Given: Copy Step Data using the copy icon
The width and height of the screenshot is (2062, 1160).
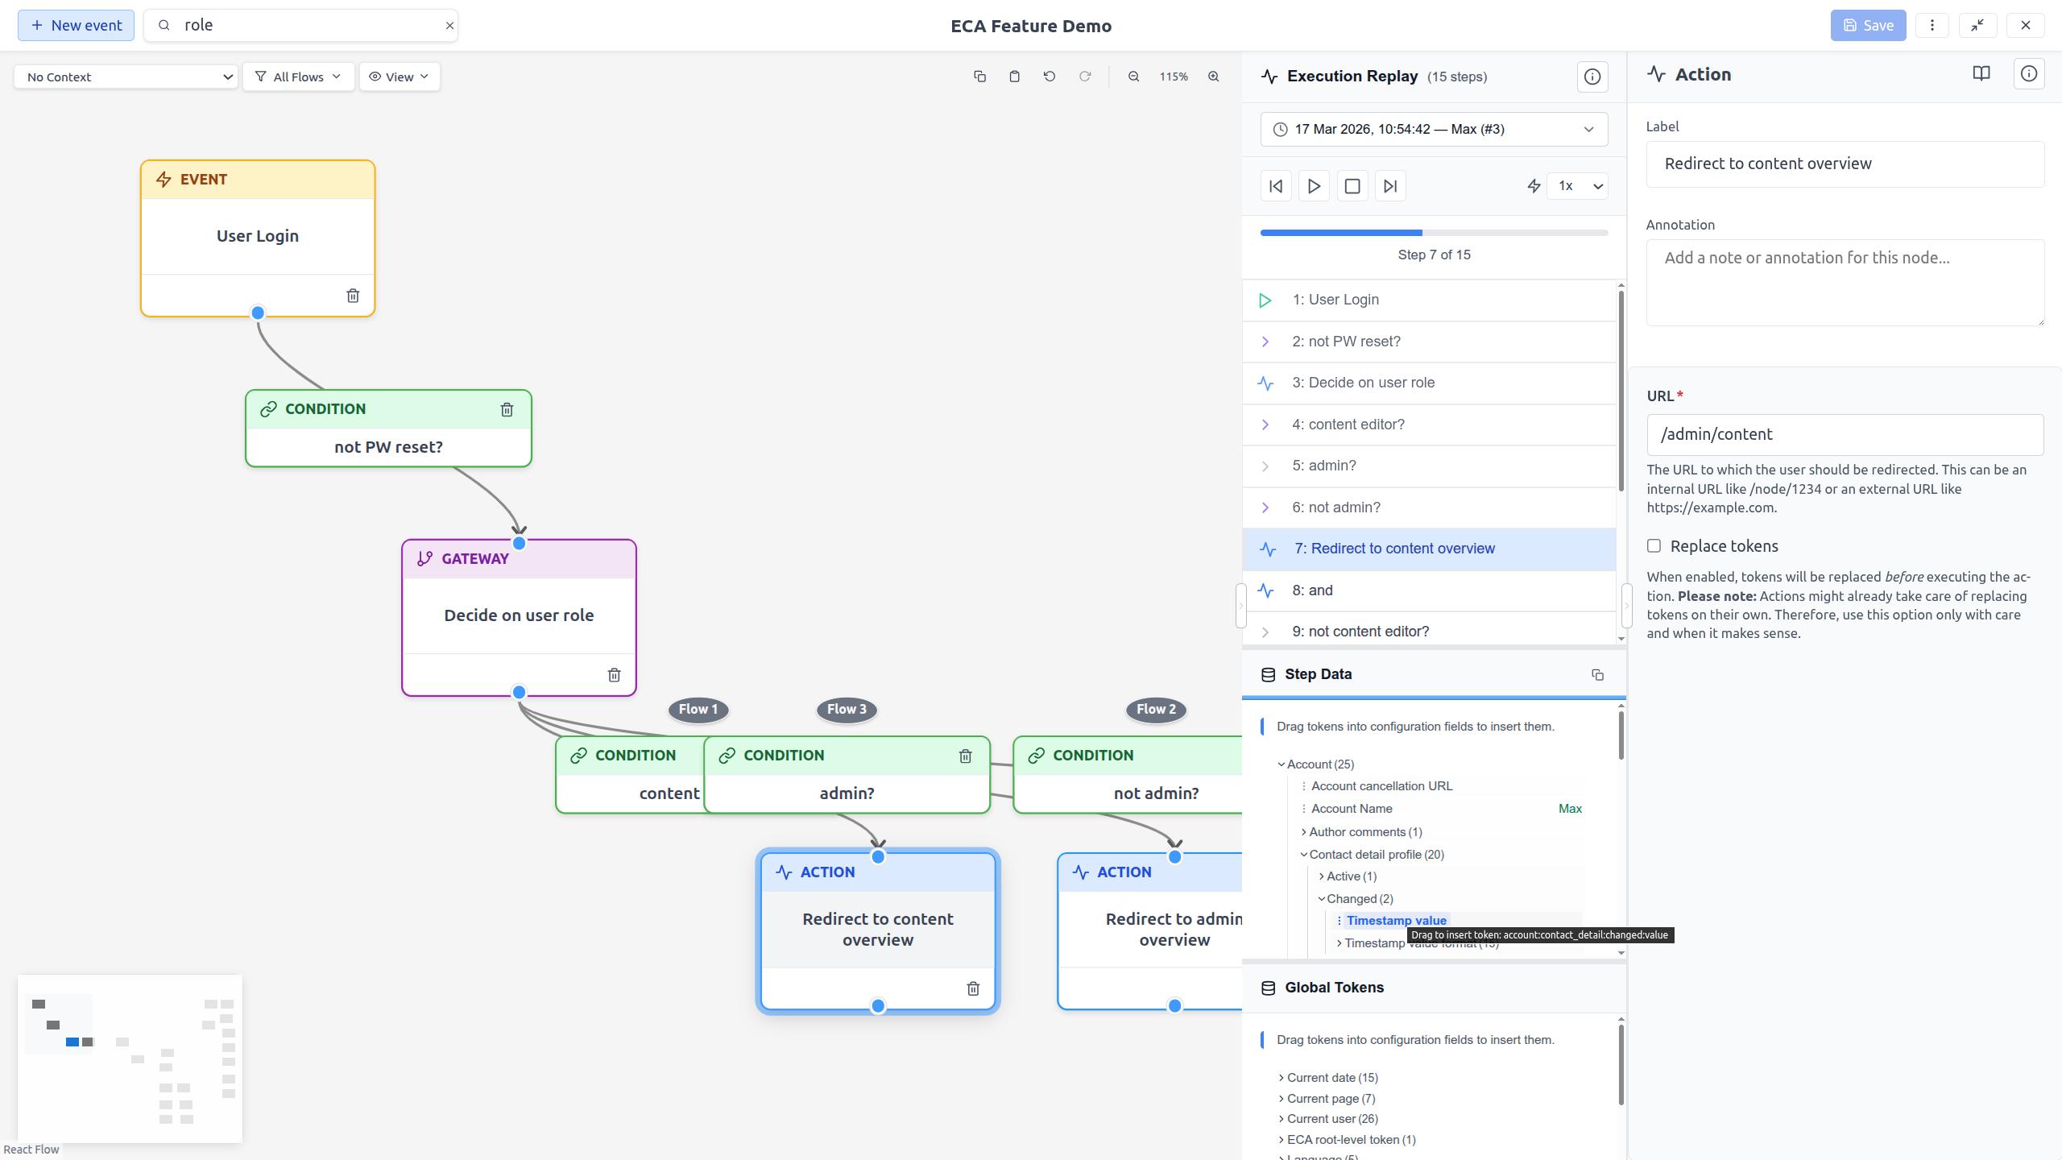Looking at the screenshot, I should coord(1597,675).
